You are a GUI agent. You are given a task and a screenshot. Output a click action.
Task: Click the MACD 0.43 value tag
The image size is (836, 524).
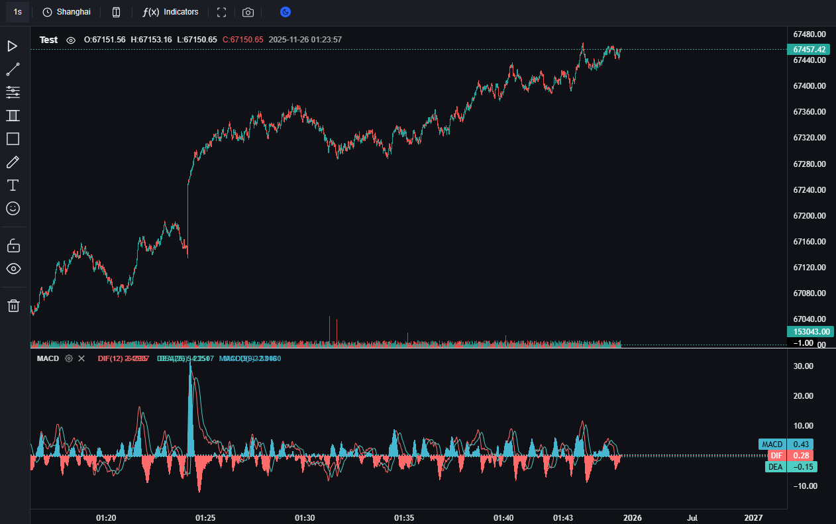point(786,445)
